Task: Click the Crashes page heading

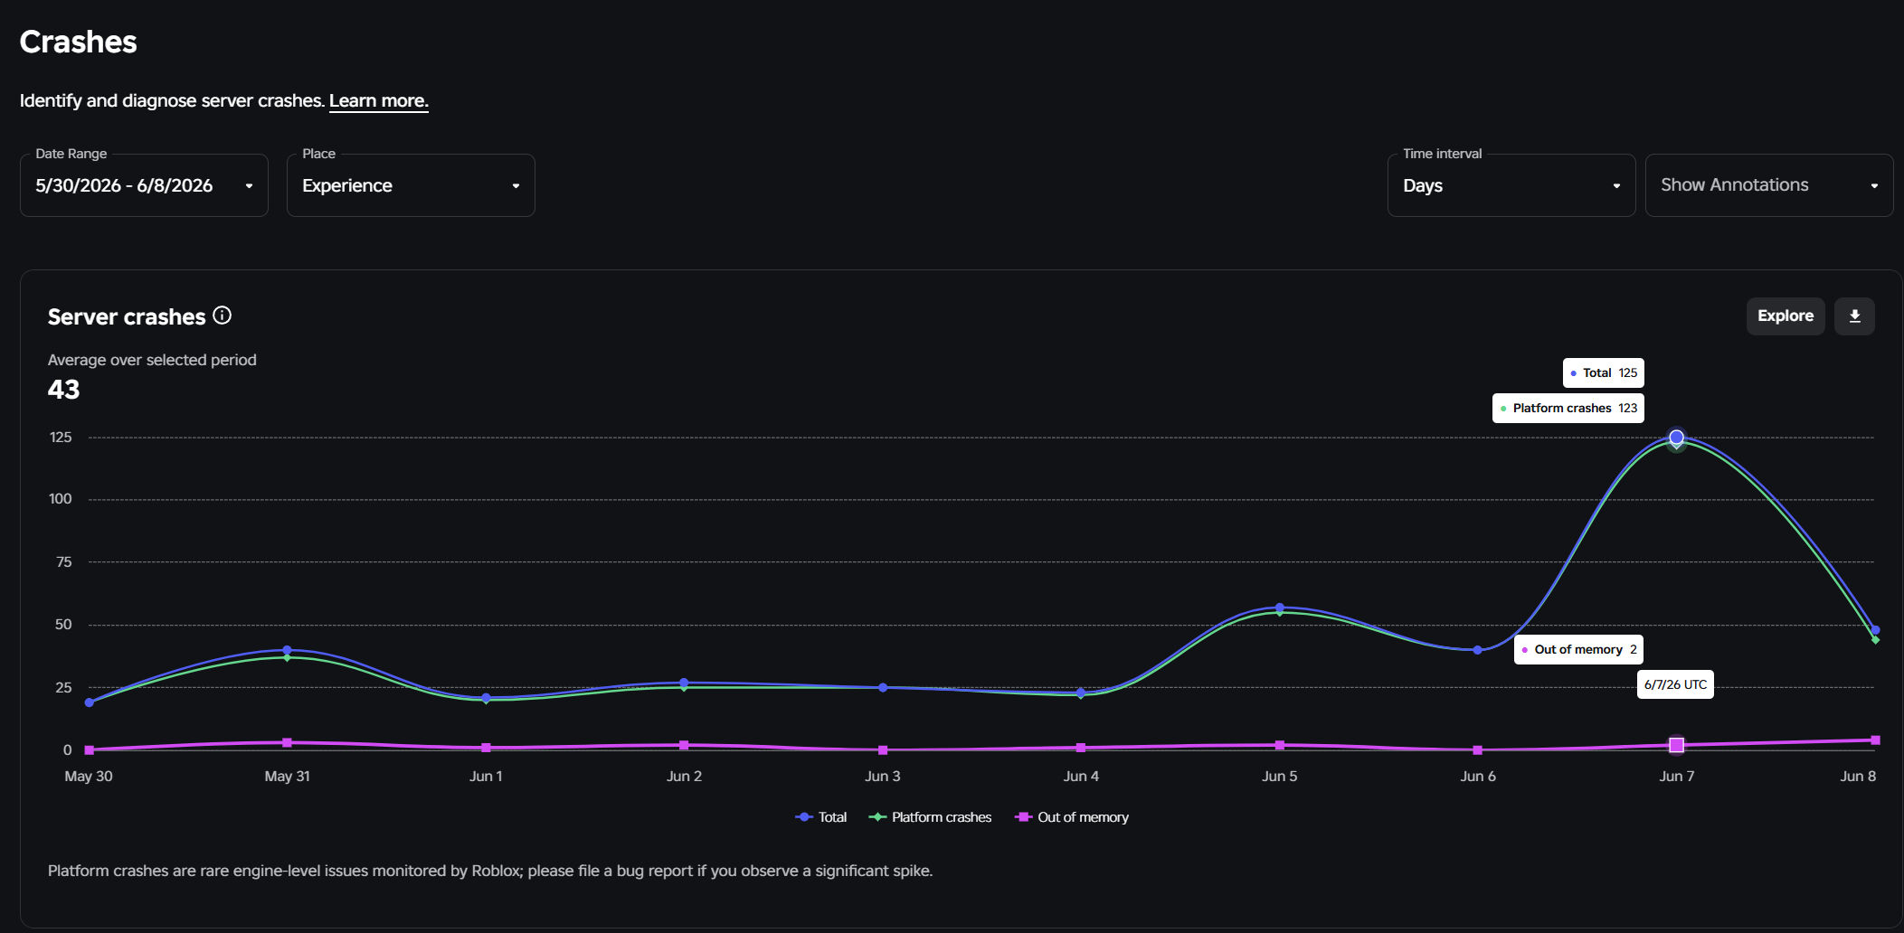Action: [78, 42]
